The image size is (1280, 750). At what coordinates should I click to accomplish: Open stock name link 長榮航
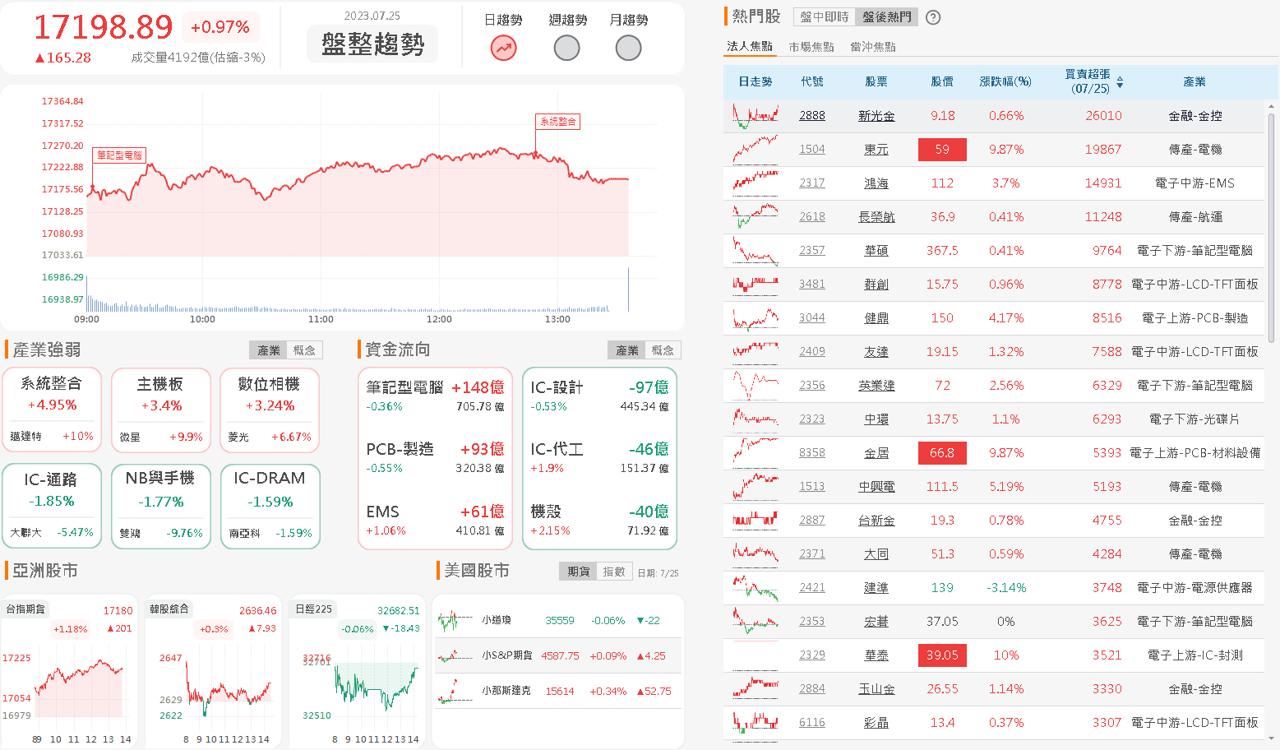pyautogui.click(x=876, y=217)
